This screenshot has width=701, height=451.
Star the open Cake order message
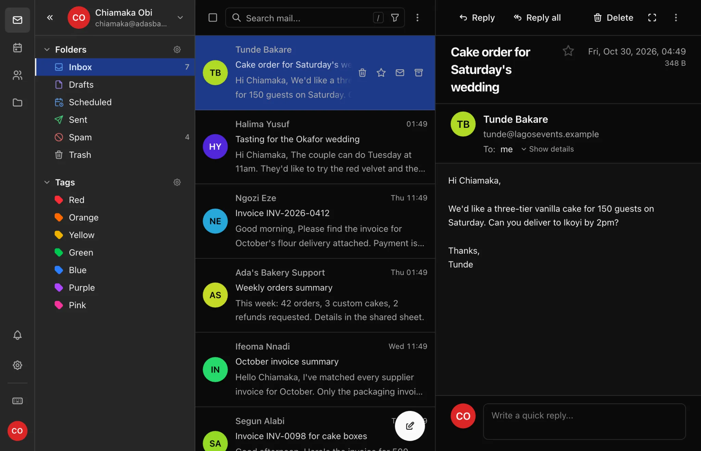tap(568, 51)
